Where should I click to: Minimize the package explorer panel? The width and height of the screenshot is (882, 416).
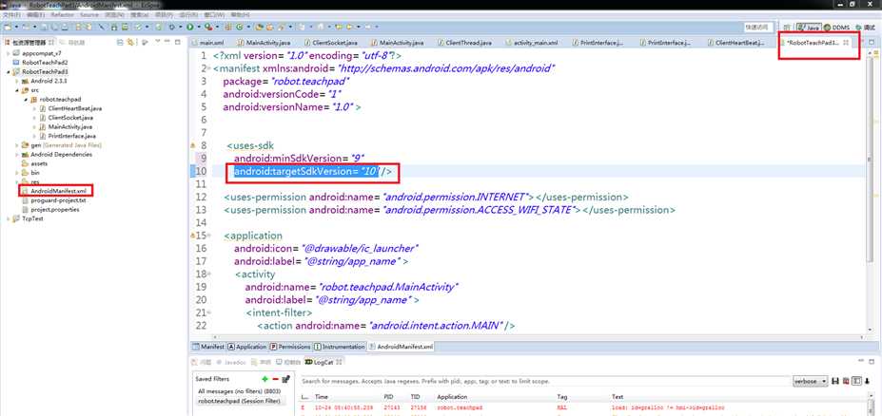point(167,42)
